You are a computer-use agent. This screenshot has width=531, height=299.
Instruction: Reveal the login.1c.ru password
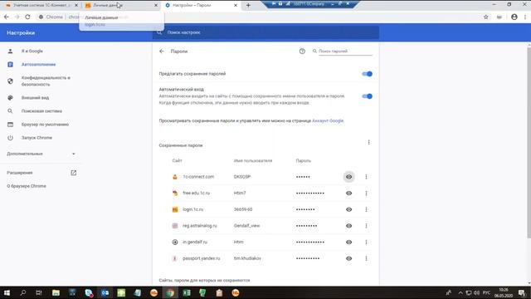pos(348,209)
